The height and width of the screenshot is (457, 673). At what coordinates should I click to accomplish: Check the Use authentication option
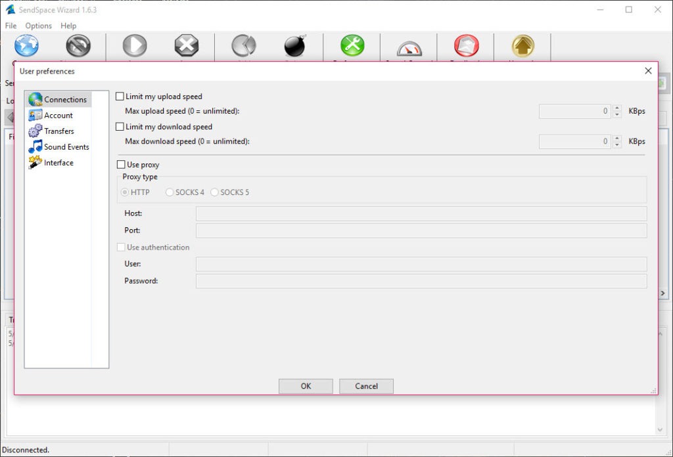click(121, 248)
